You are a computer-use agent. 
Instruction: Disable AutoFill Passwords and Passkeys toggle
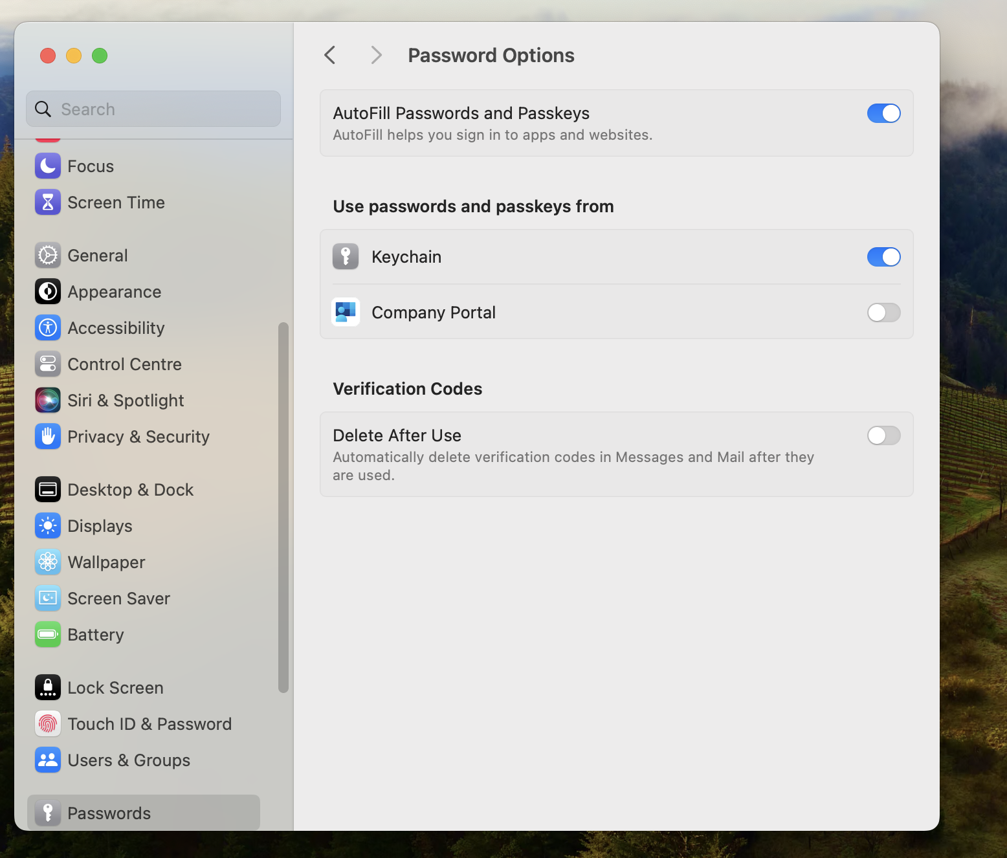click(883, 113)
